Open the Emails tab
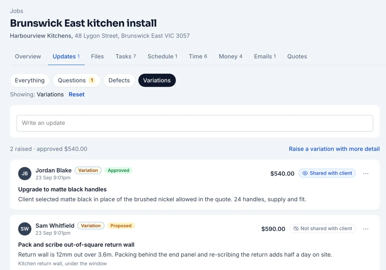386x270 pixels. (x=265, y=57)
